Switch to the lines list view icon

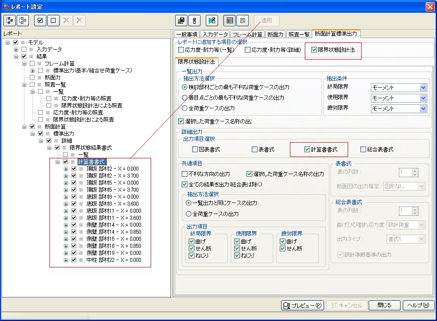pos(243,20)
